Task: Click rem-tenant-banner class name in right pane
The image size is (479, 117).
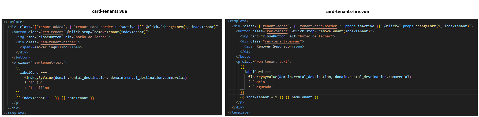Action: [282, 41]
